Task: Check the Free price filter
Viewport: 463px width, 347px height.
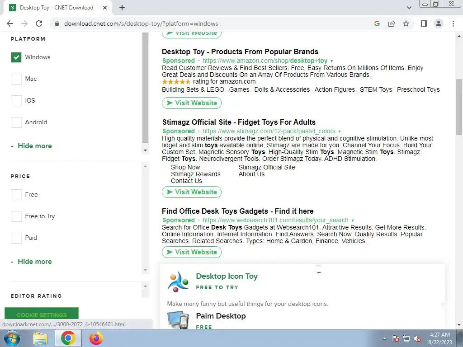Action: 16,194
